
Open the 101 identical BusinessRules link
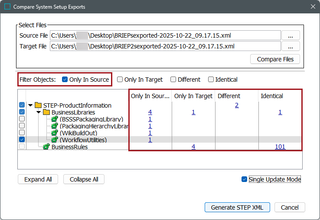coord(280,147)
